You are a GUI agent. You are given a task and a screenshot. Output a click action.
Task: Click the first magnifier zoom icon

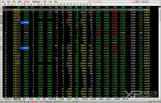point(18,4)
